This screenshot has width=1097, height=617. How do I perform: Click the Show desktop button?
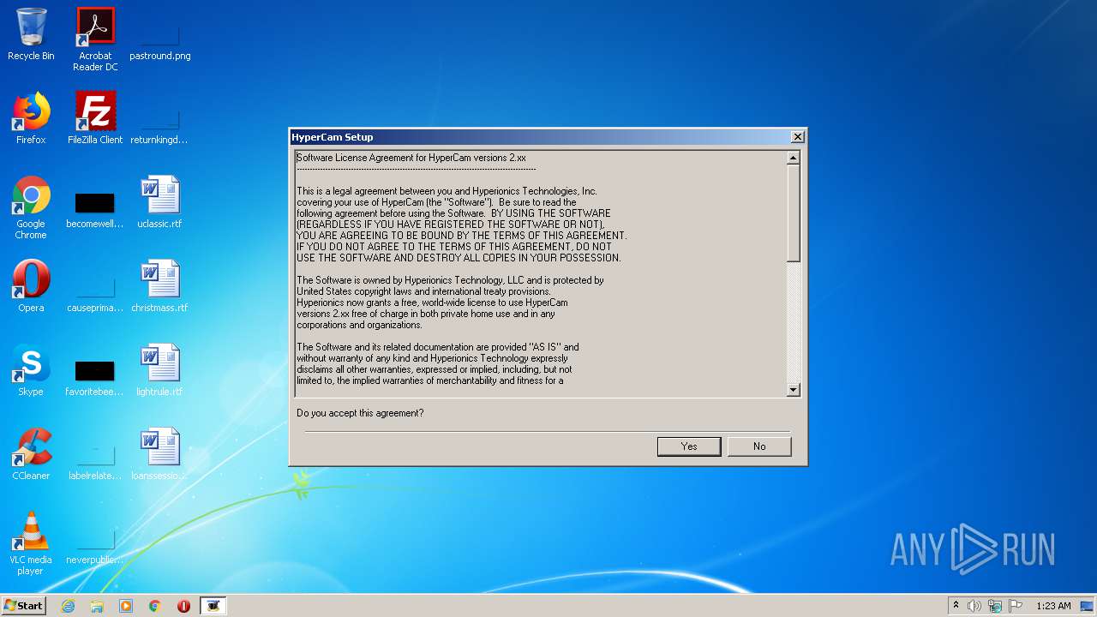coord(1088,606)
